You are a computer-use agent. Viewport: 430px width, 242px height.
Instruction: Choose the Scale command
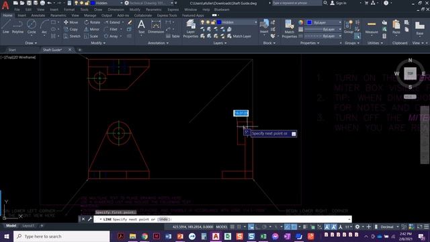tap(91, 36)
